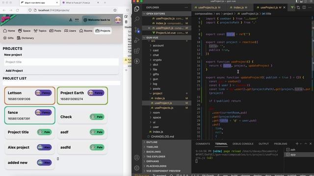Open the Alex project card

(x=29, y=147)
